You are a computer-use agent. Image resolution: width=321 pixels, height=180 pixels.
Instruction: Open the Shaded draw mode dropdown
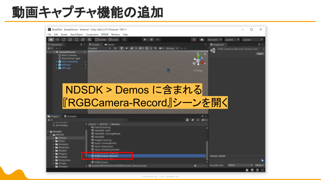[x=100, y=48]
